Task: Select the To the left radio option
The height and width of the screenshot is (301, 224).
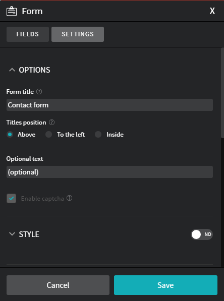Action: (48, 135)
